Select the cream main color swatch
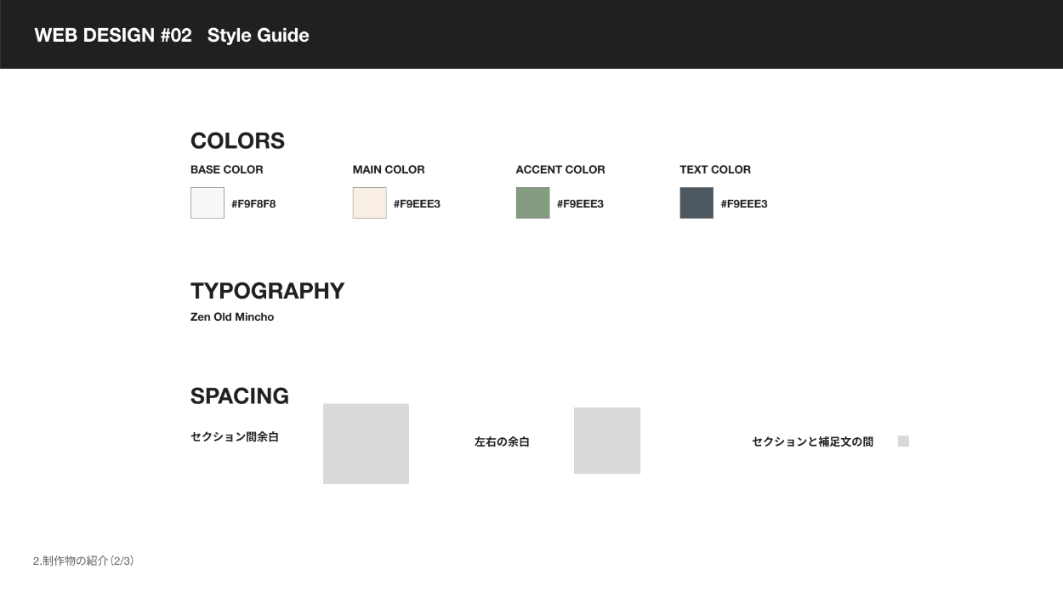Viewport: 1063px width, 598px height. (369, 203)
